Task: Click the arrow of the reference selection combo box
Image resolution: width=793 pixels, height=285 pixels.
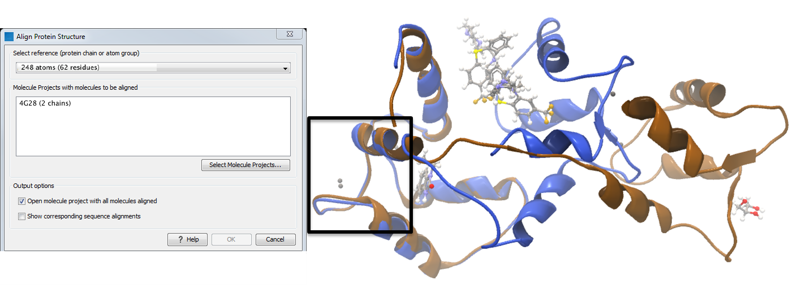Action: [x=285, y=68]
